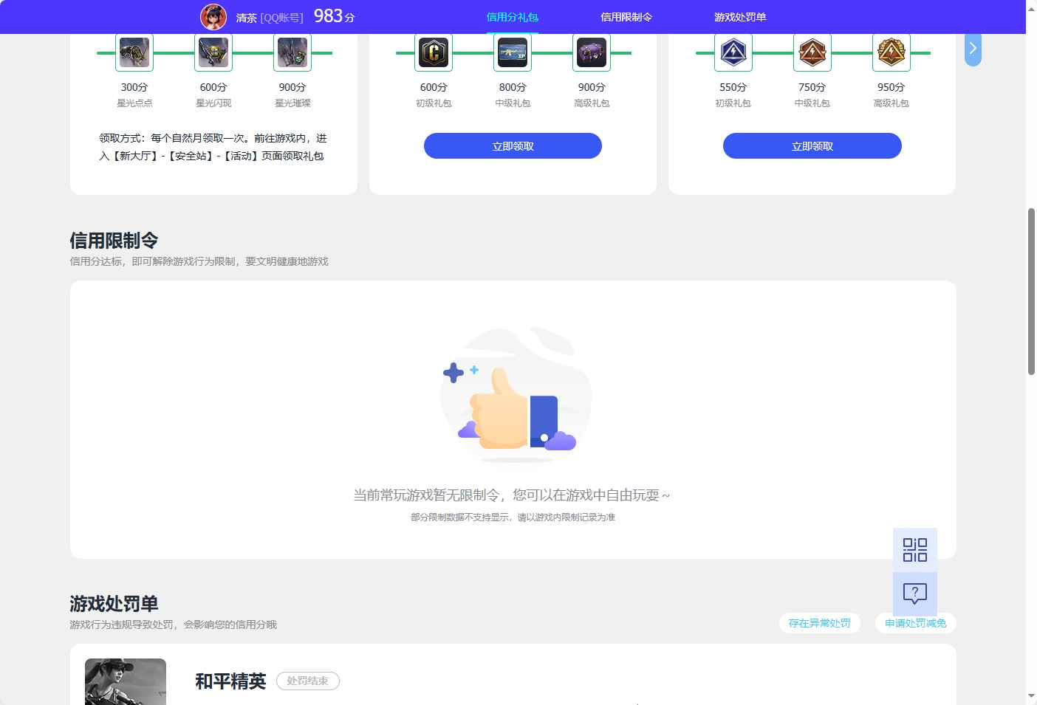Open the 600分 初级礼包 CF icon
This screenshot has height=705, width=1037.
[x=434, y=52]
